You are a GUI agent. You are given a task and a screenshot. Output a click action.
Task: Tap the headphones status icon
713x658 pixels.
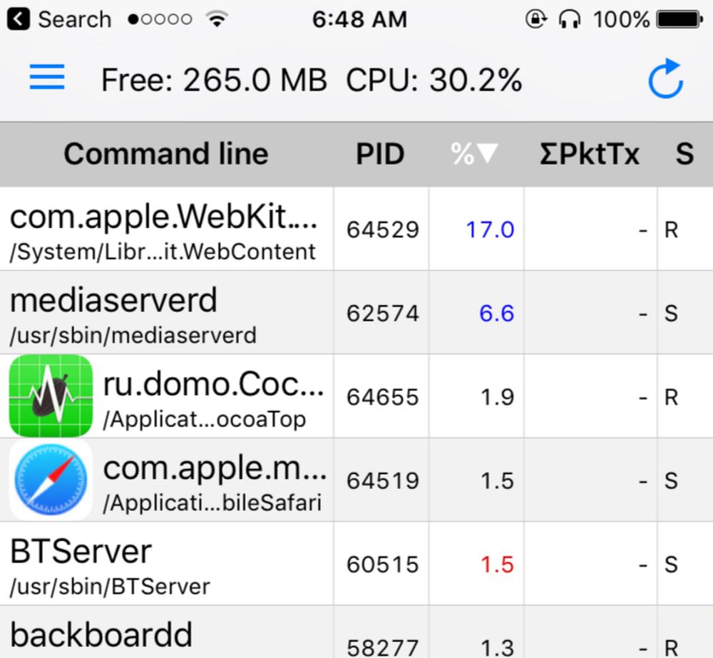pos(570,19)
